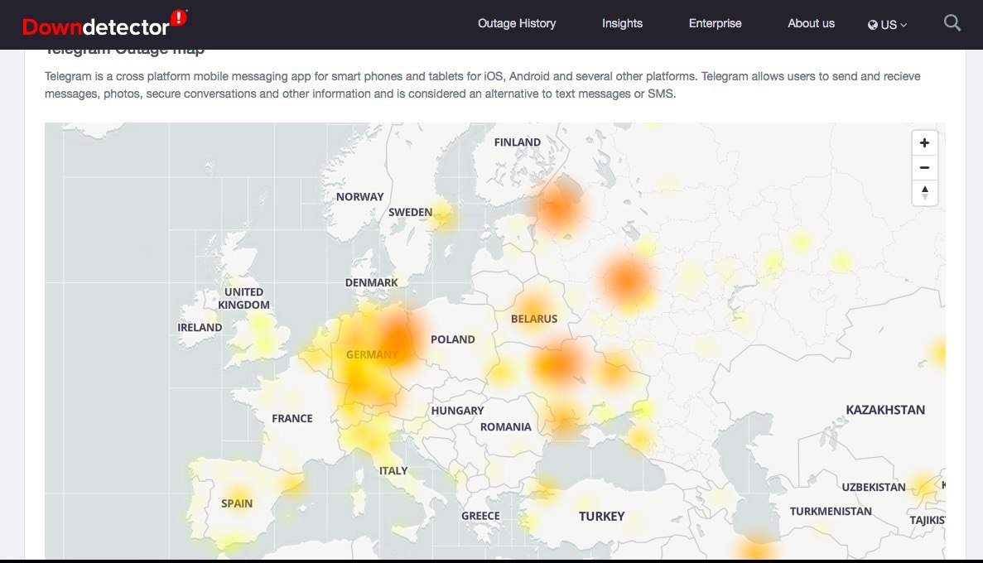Viewport: 983px width, 563px height.
Task: Click the DENMARK map label
Action: [x=371, y=283]
